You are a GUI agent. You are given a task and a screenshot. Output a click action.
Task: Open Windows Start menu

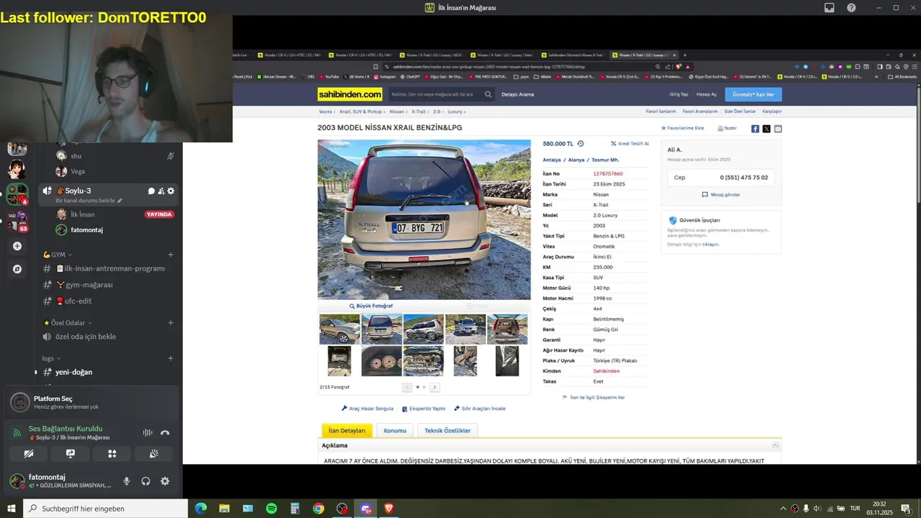(12, 509)
